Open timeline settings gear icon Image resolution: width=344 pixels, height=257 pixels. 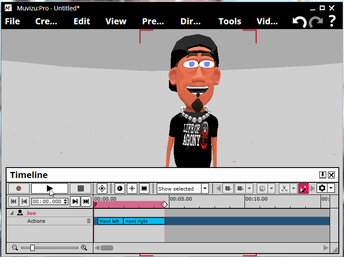pos(322,188)
